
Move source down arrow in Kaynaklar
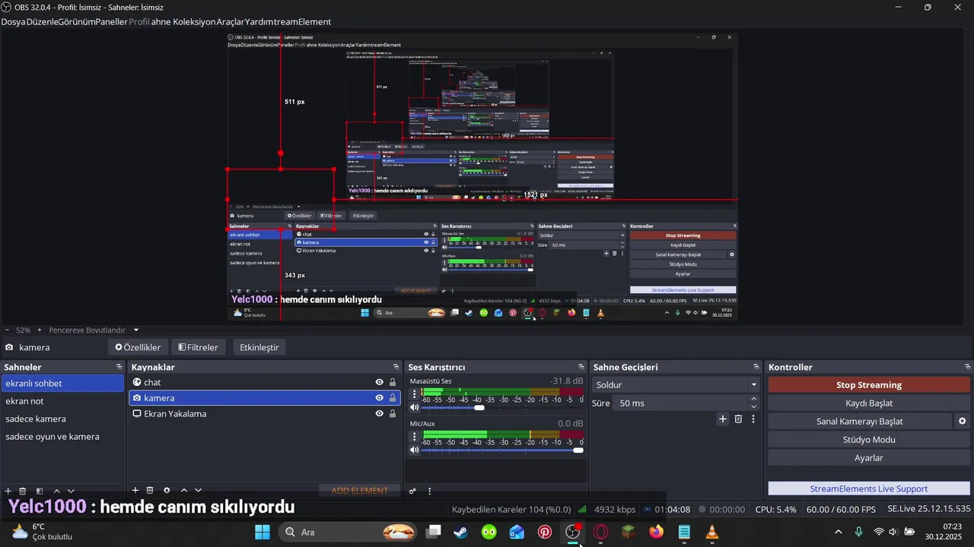(198, 491)
